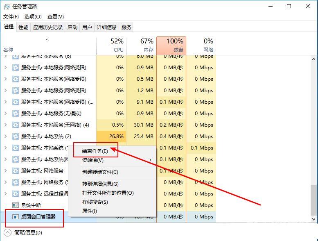Click gear icon of 本地系统(网 truncated row
318x241 pixels.
click(x=16, y=159)
